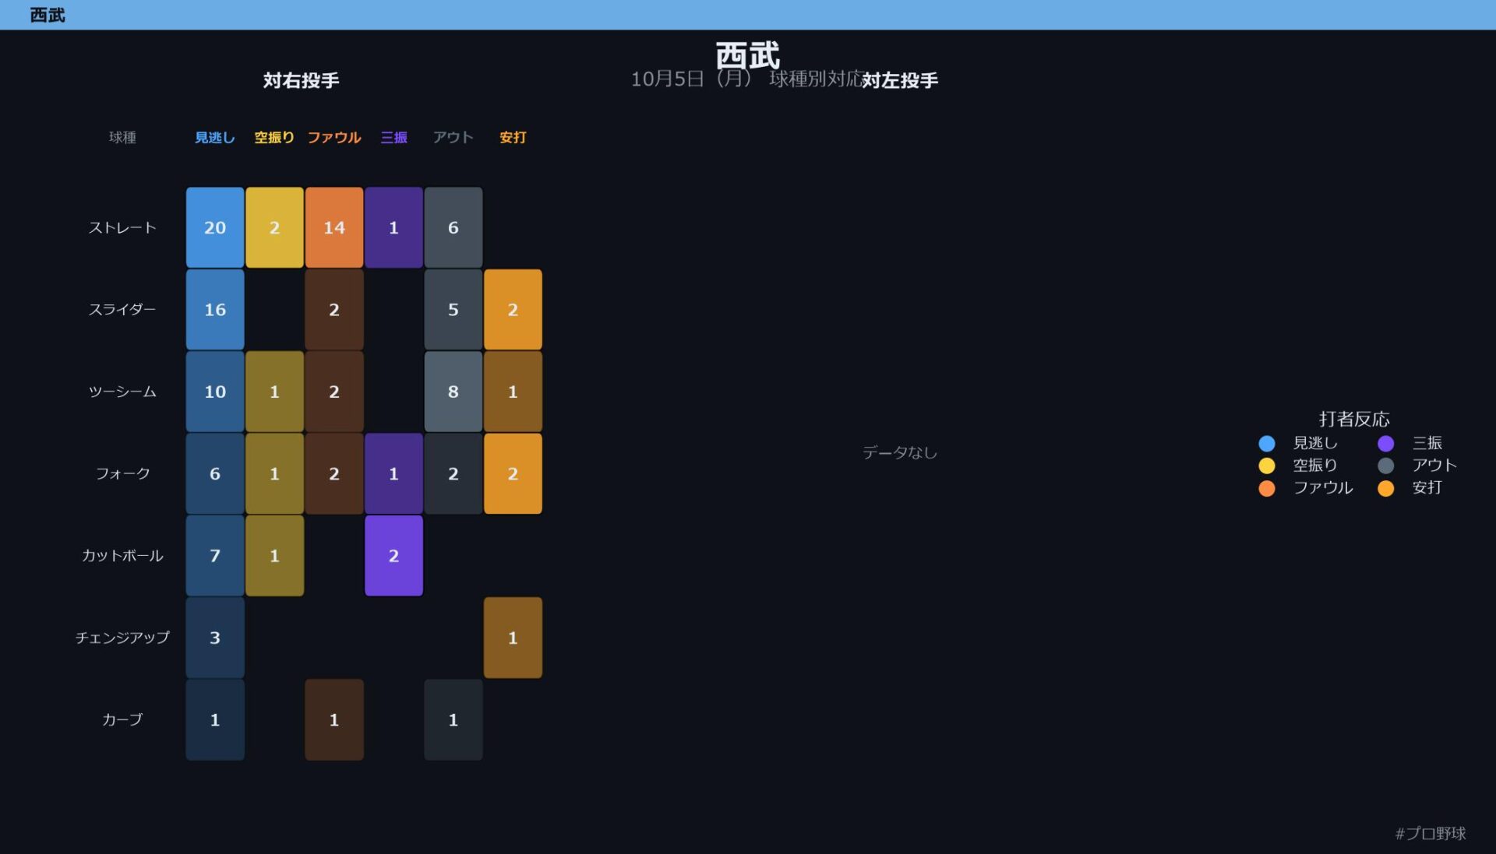Click the チェンジアップ row label
This screenshot has width=1496, height=854.
coord(122,638)
